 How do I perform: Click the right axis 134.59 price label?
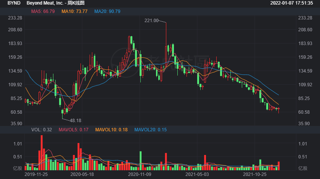tap(305, 71)
